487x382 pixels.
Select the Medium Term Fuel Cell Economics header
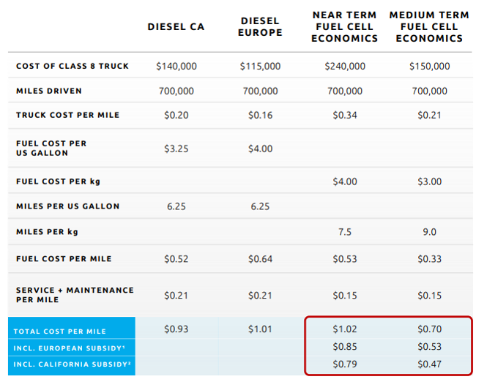click(429, 27)
